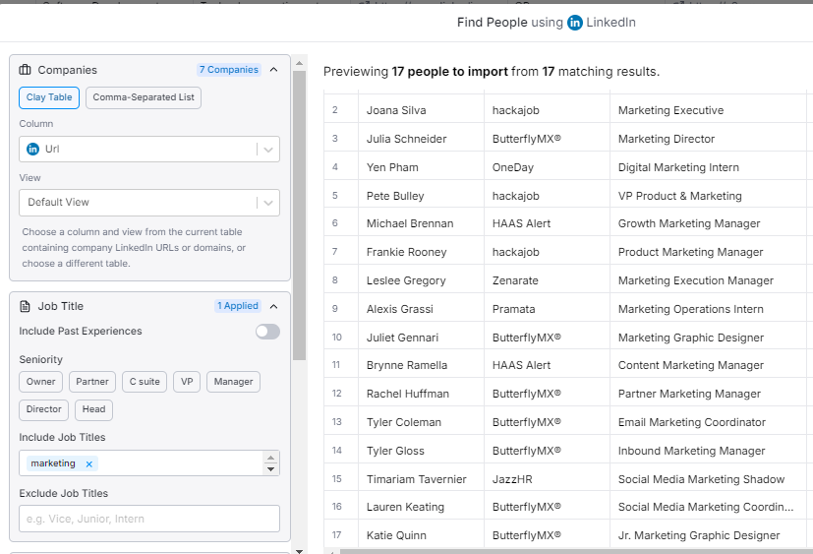The image size is (813, 554).
Task: Collapse the Job Title section chevron
Action: pyautogui.click(x=273, y=306)
